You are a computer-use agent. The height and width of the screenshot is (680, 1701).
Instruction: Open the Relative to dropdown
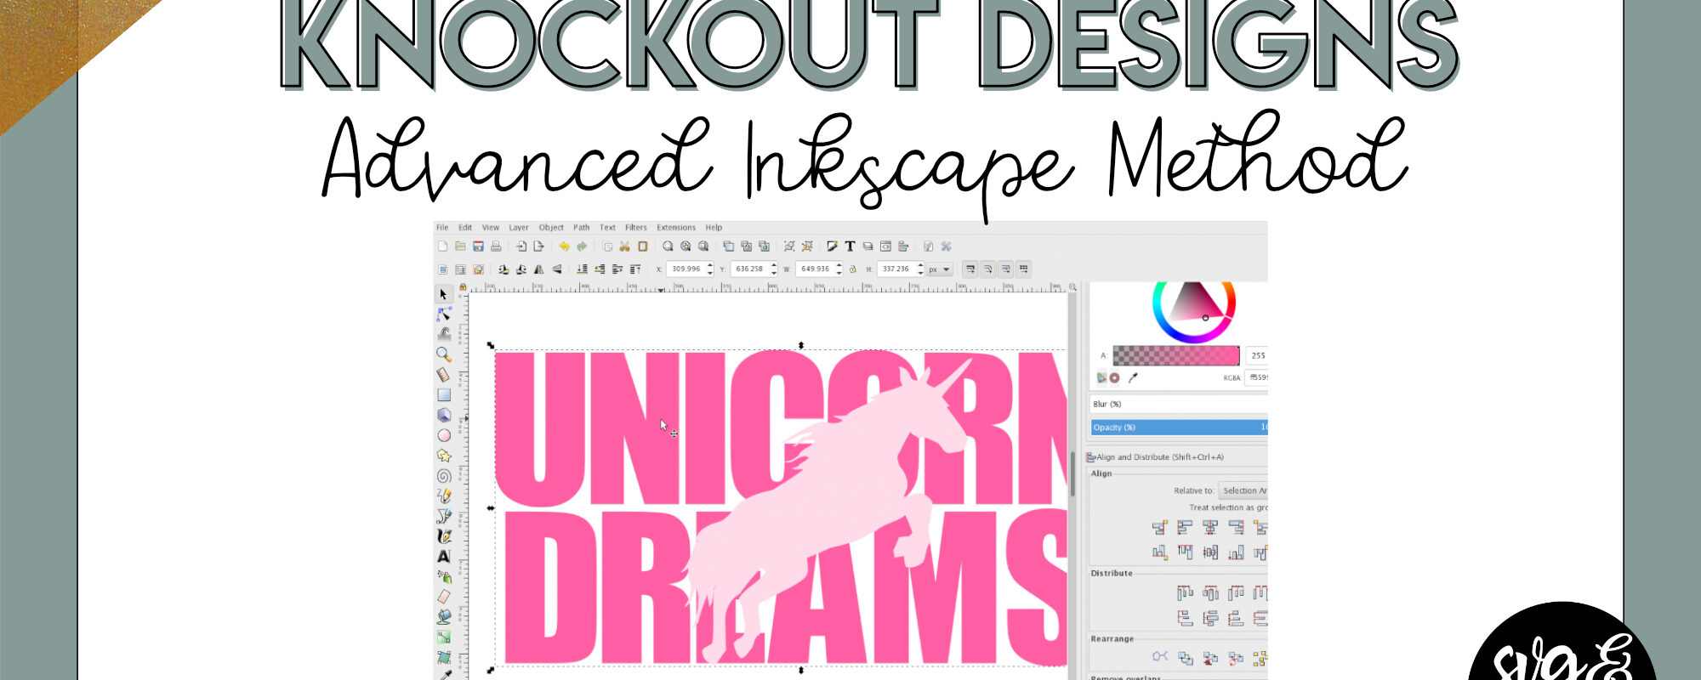pos(1243,490)
